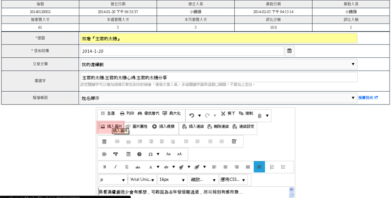Click 插入圖片 insert image button
392x198 pixels.
[111, 126]
